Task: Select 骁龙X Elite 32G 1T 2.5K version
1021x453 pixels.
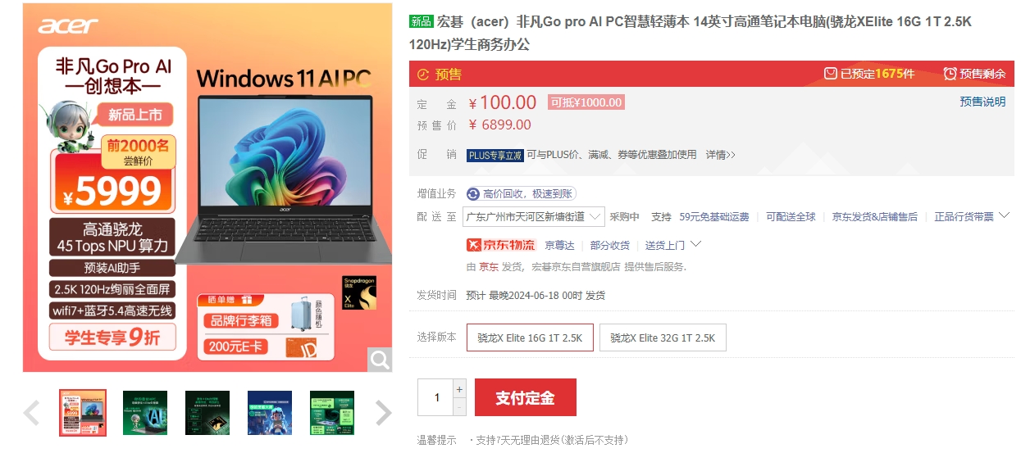Action: [x=663, y=337]
